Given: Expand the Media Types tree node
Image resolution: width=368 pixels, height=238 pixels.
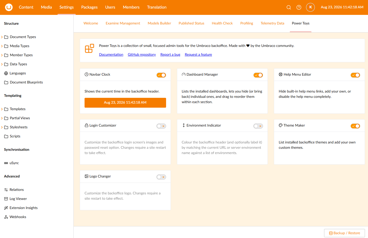Looking at the screenshot, I should [x=2, y=46].
